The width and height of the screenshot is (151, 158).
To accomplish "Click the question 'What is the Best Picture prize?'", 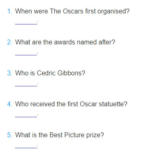I will click(x=60, y=135).
